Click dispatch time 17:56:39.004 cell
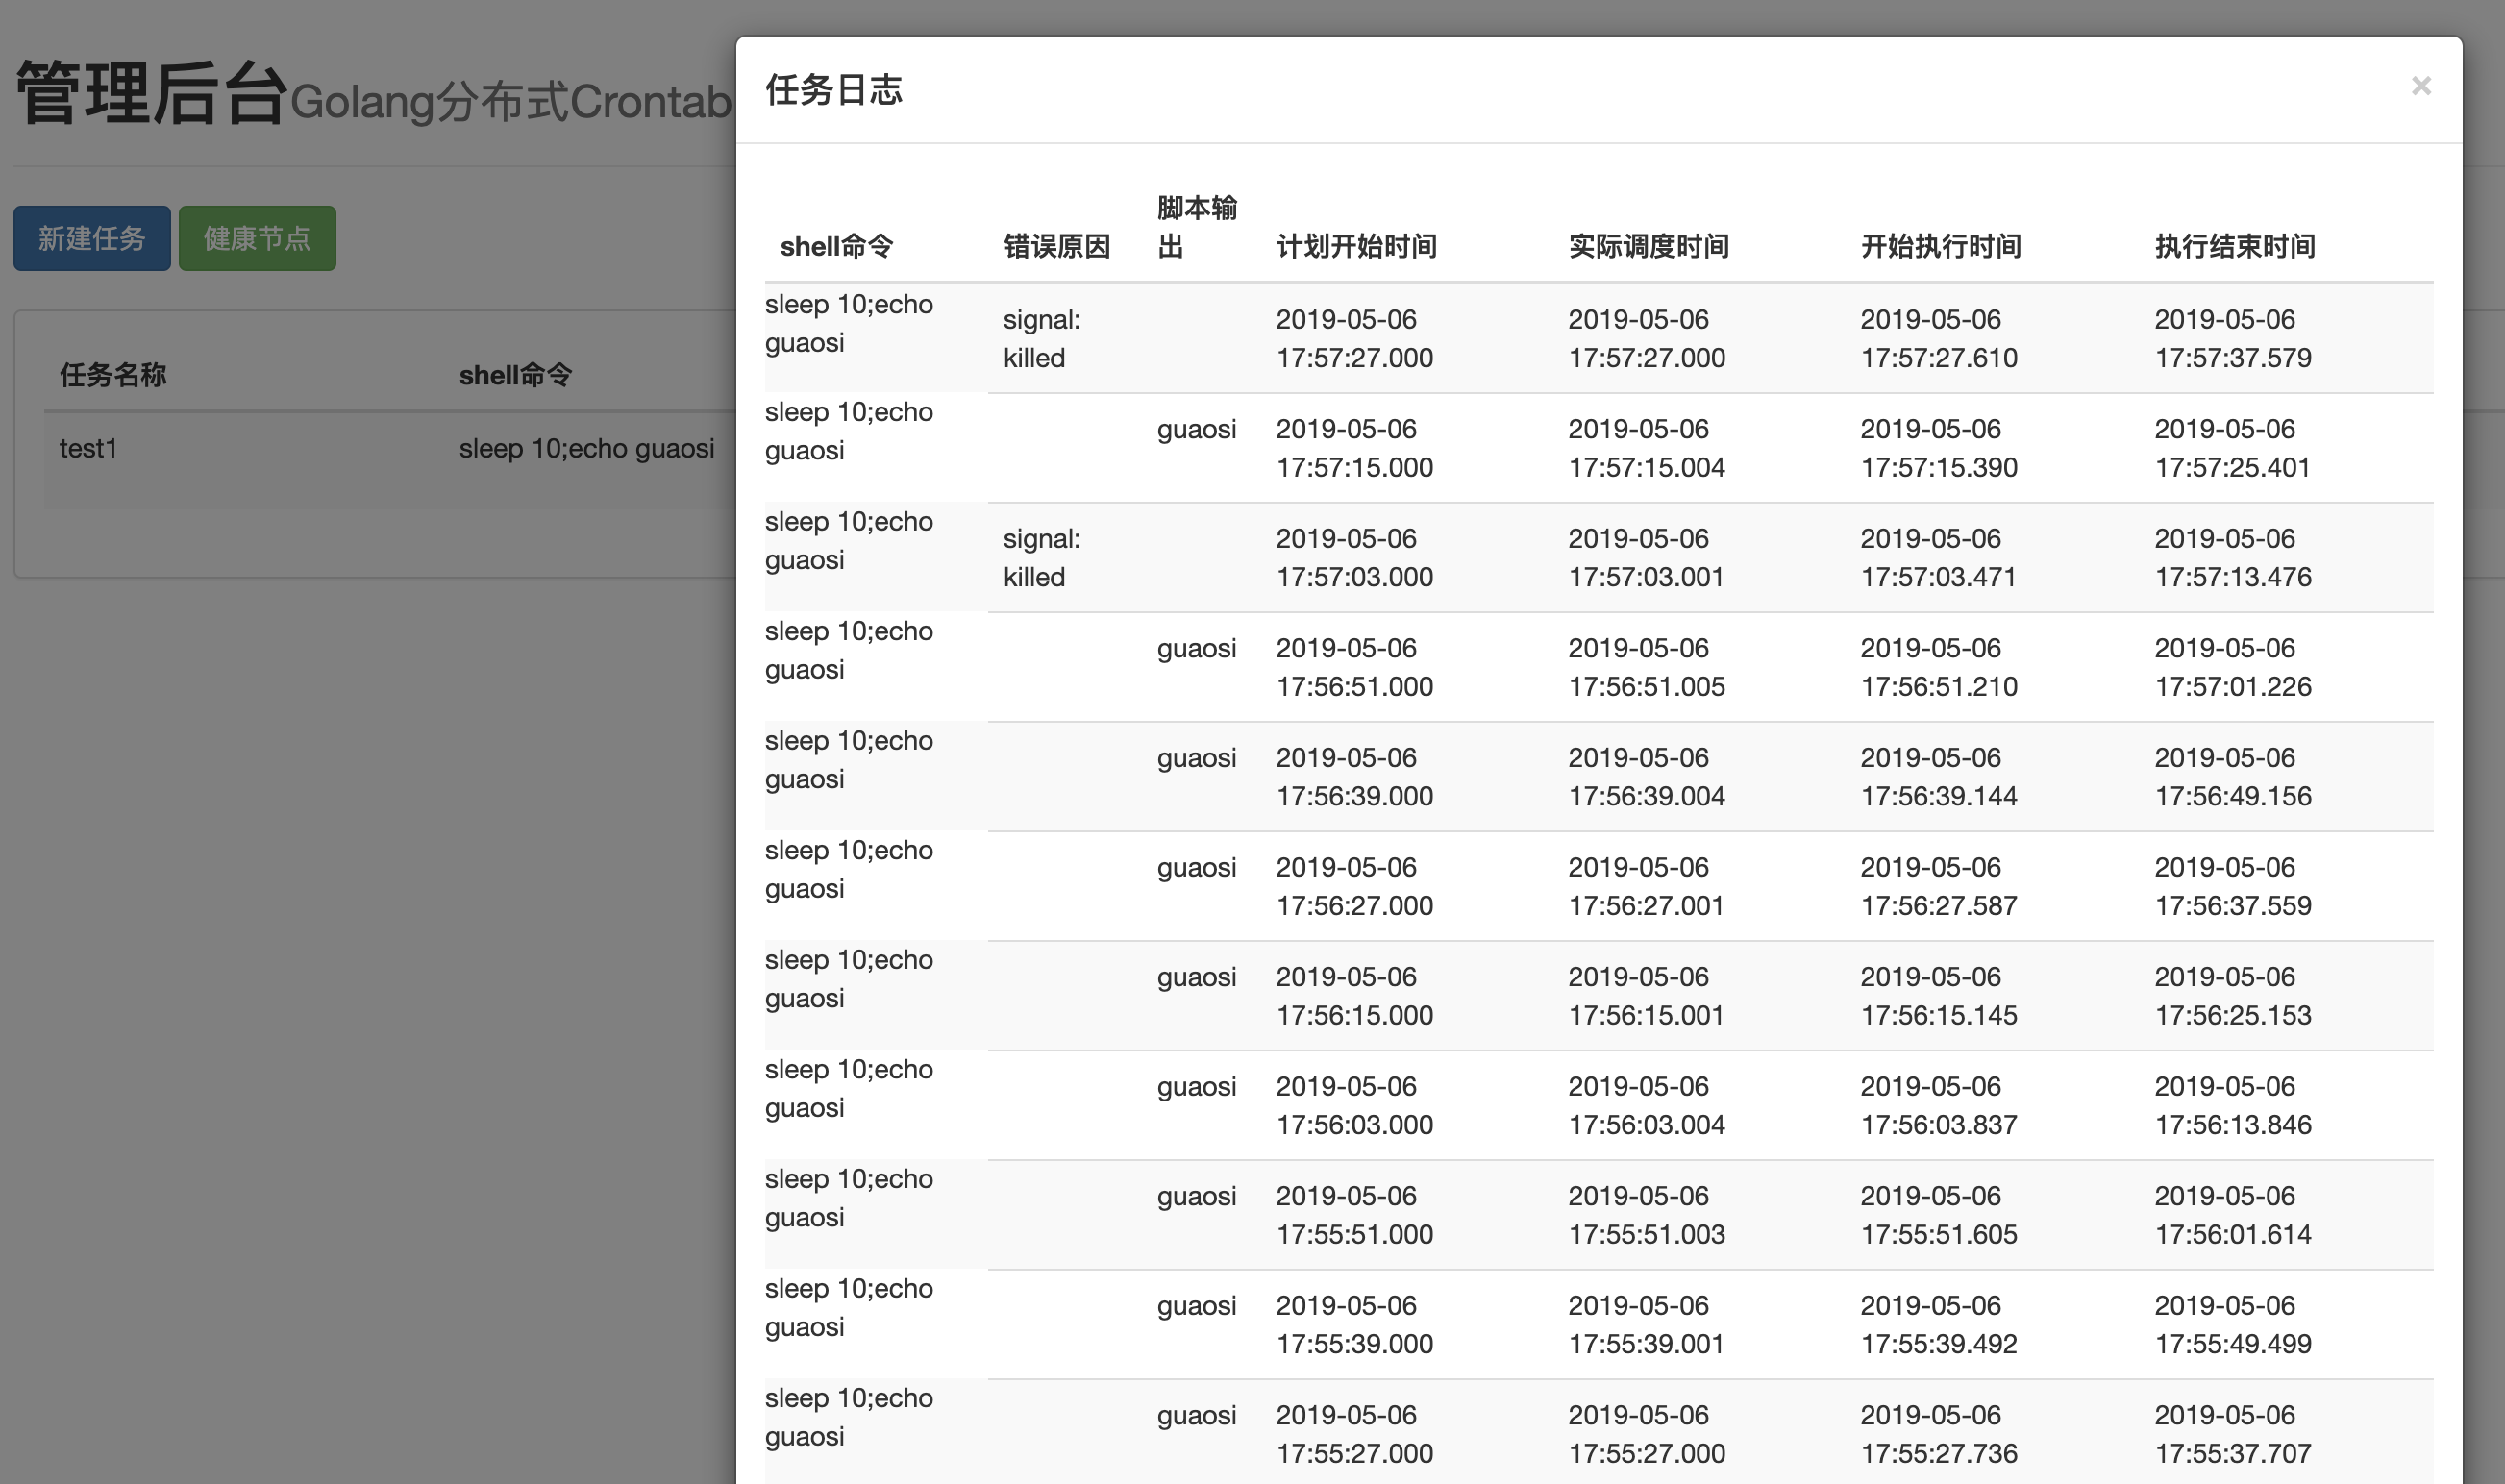This screenshot has width=2505, height=1484. coord(1646,776)
